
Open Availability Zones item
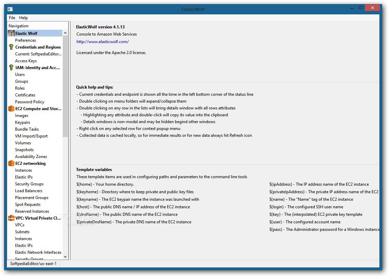coord(31,156)
